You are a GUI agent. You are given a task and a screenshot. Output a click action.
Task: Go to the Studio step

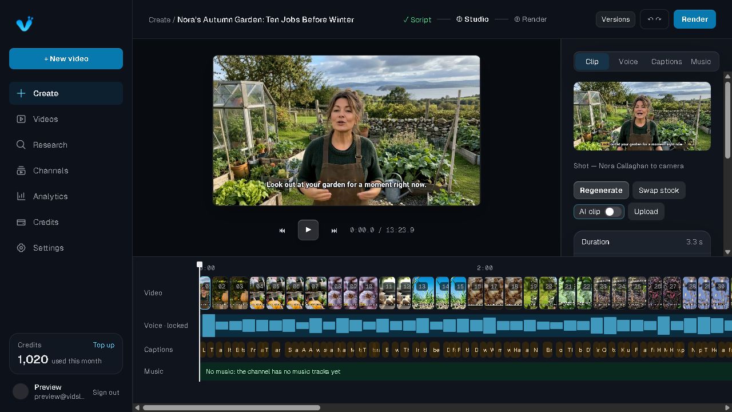coord(472,19)
